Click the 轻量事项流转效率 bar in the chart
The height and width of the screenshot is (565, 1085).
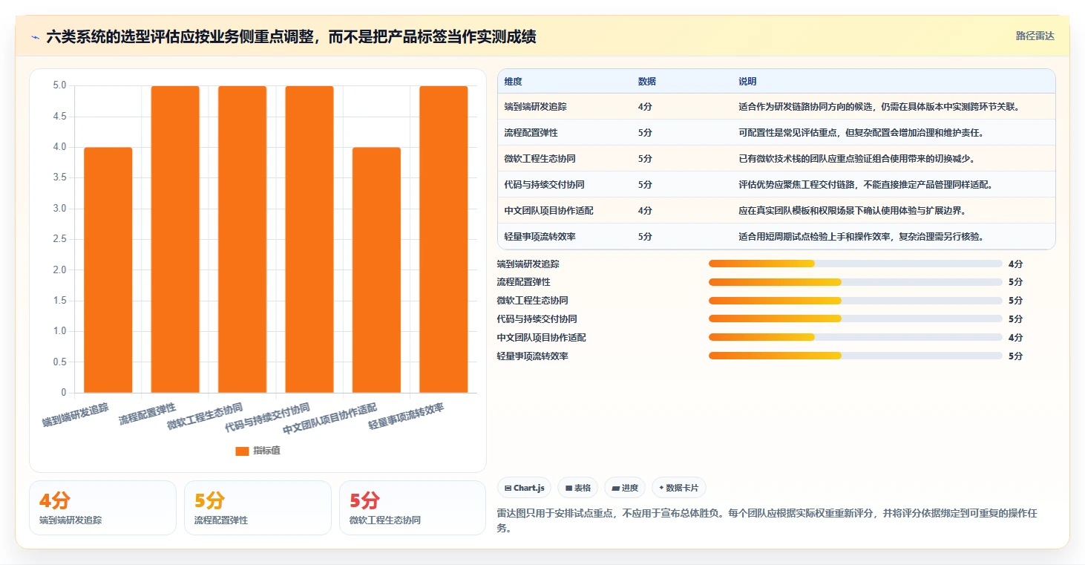444,239
